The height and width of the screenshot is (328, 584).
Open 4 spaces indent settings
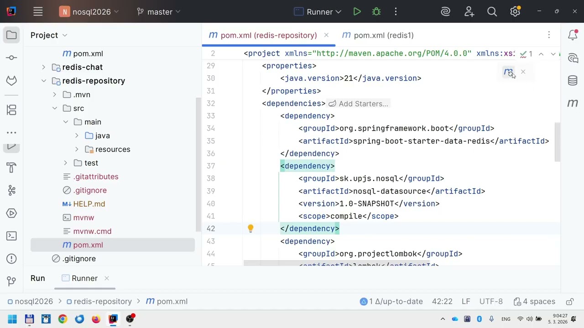(x=534, y=302)
